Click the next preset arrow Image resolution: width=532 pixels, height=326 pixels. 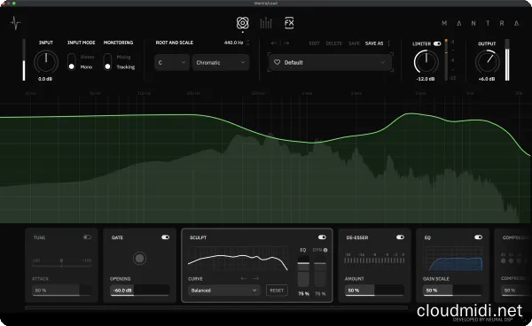coord(286,43)
